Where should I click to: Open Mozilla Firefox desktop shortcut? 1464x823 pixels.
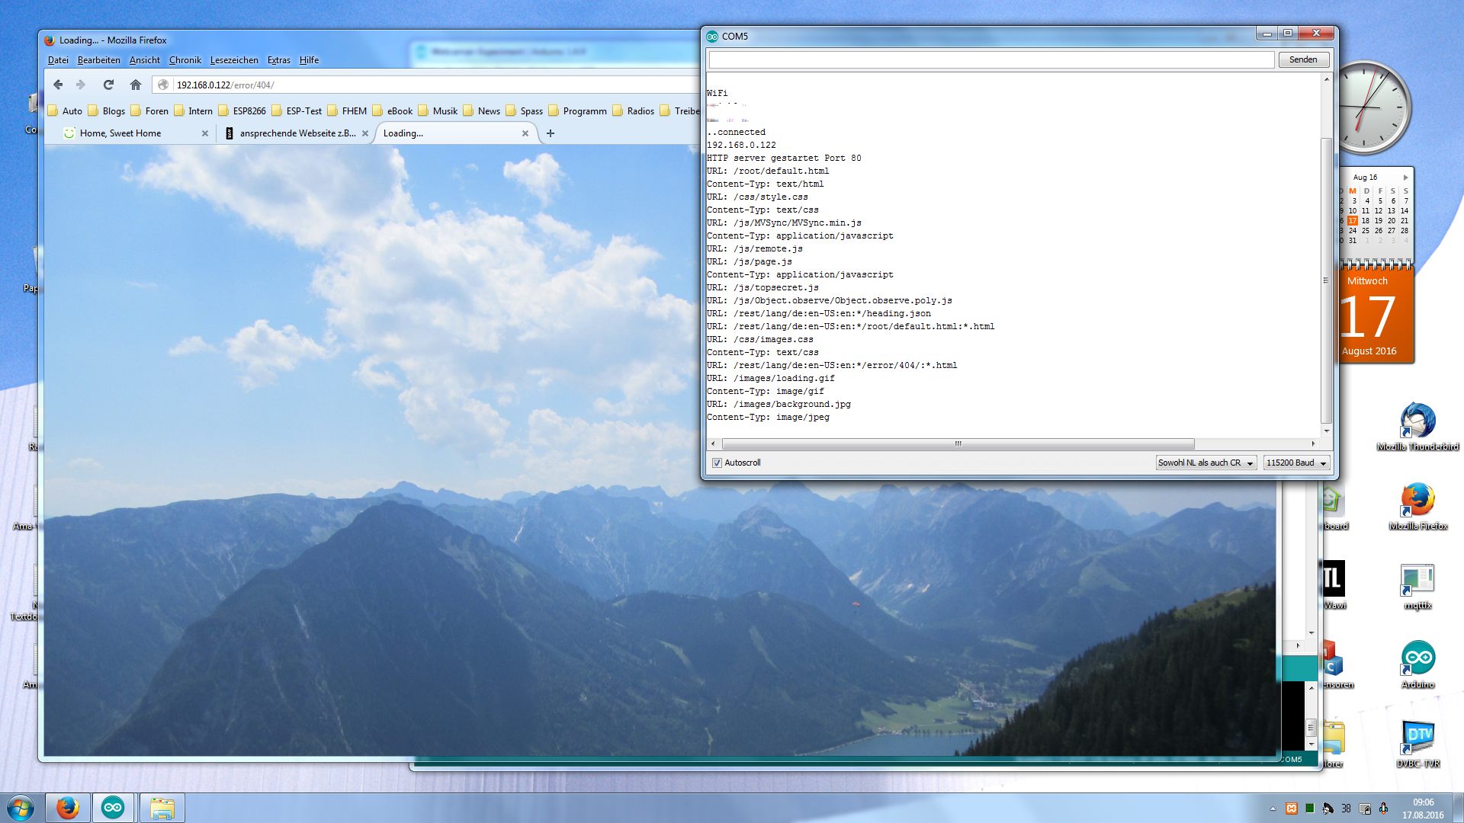[x=1417, y=506]
